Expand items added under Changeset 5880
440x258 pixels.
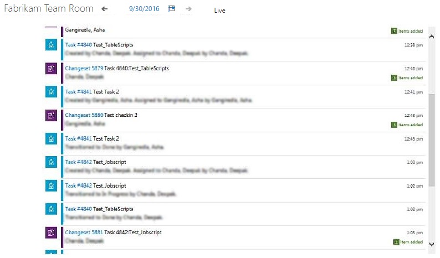point(407,125)
